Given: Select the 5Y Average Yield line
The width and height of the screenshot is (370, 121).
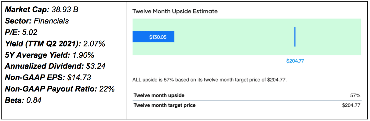Looking at the screenshot, I should (49, 55).
